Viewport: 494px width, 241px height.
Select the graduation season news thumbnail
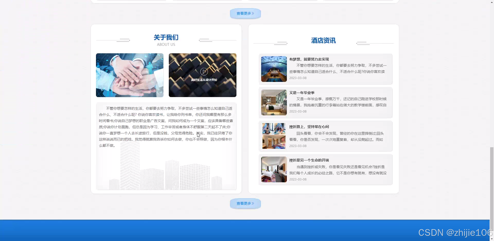point(274,102)
